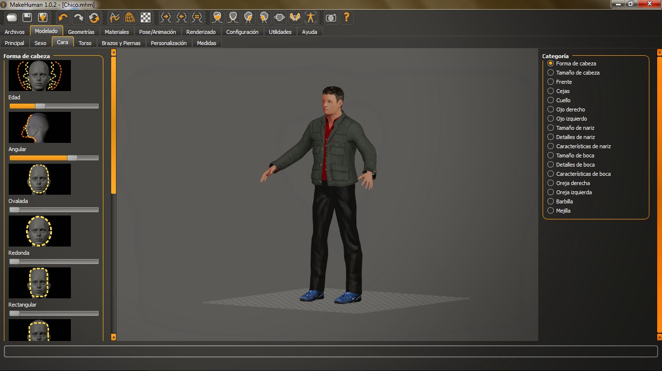
Task: Select the grab screenshot camera icon
Action: [x=331, y=17]
